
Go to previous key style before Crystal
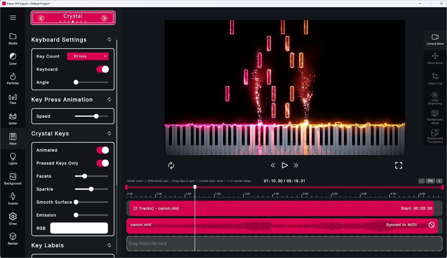click(x=41, y=18)
